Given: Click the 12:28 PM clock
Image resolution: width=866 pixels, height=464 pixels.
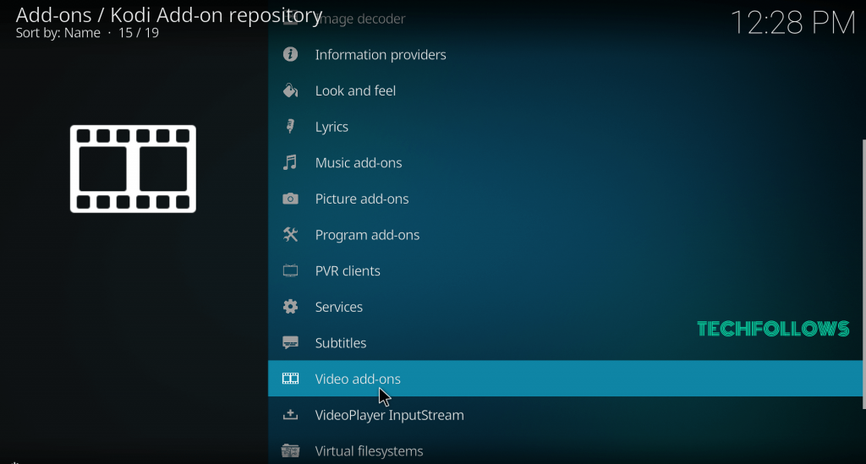Looking at the screenshot, I should click(793, 23).
